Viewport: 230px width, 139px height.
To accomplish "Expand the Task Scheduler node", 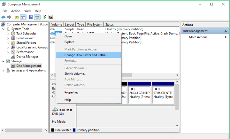I will coord(8,34).
